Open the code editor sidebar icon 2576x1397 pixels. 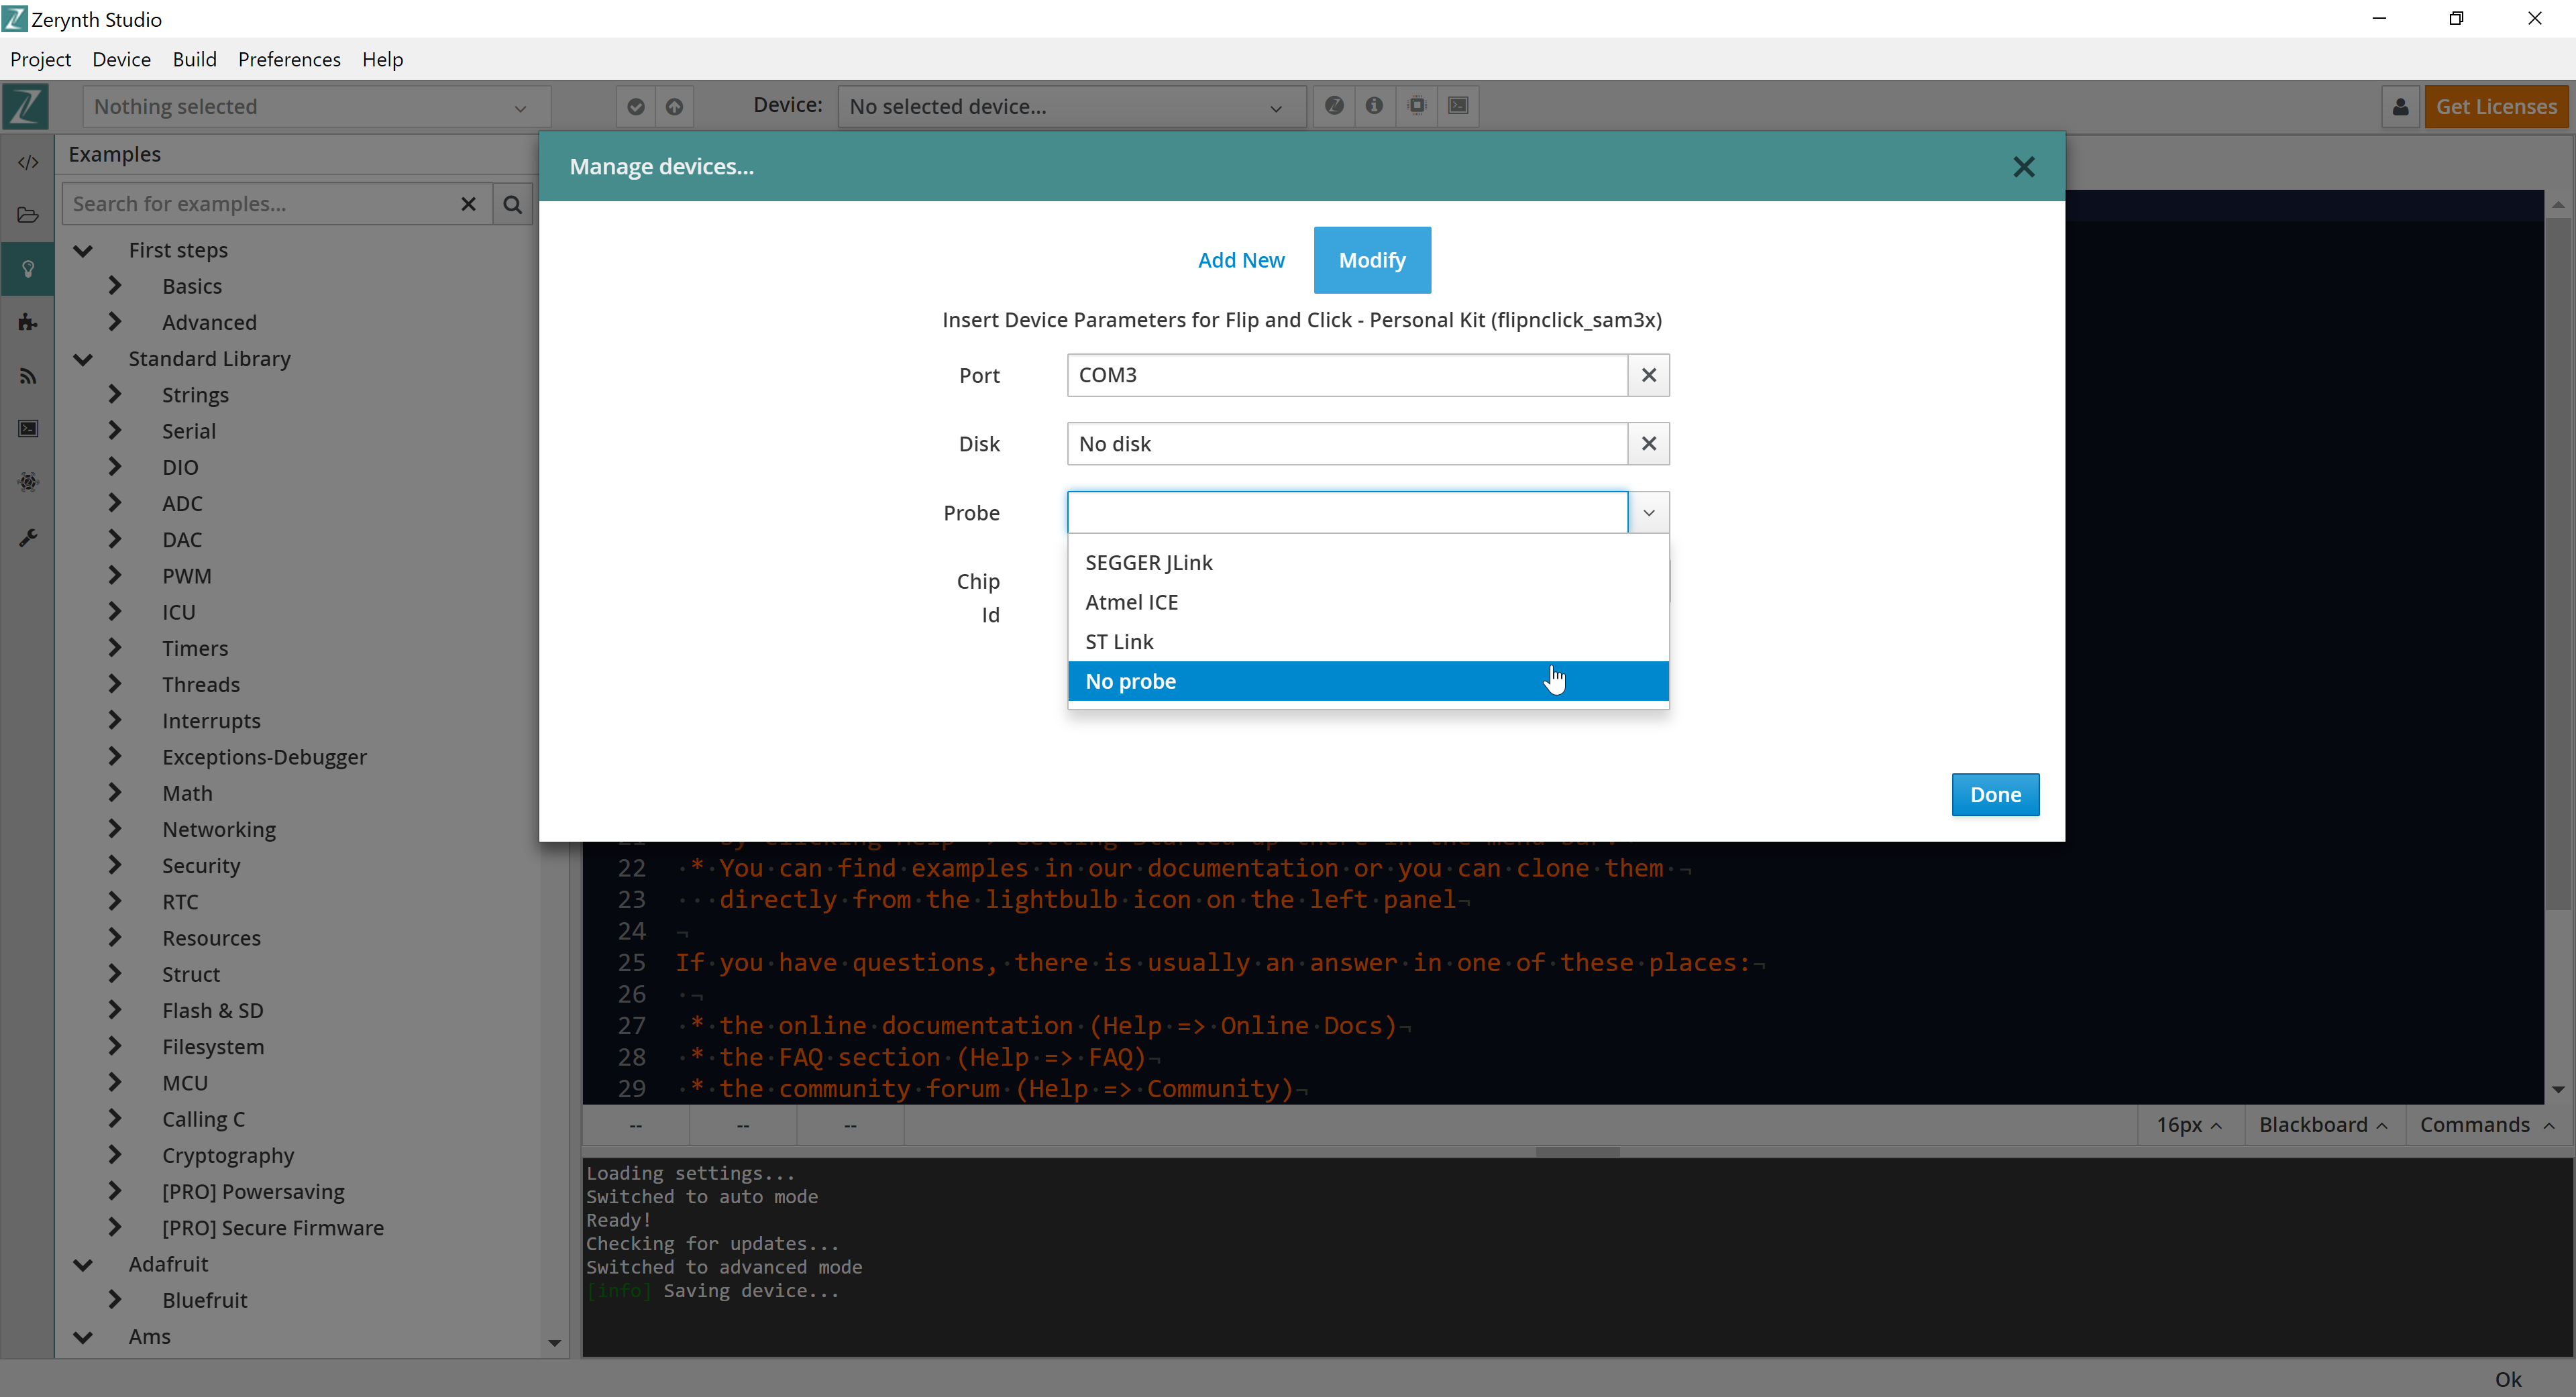pos(28,162)
